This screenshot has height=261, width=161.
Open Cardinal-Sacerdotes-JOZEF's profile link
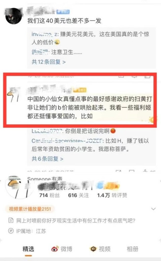[67, 141]
